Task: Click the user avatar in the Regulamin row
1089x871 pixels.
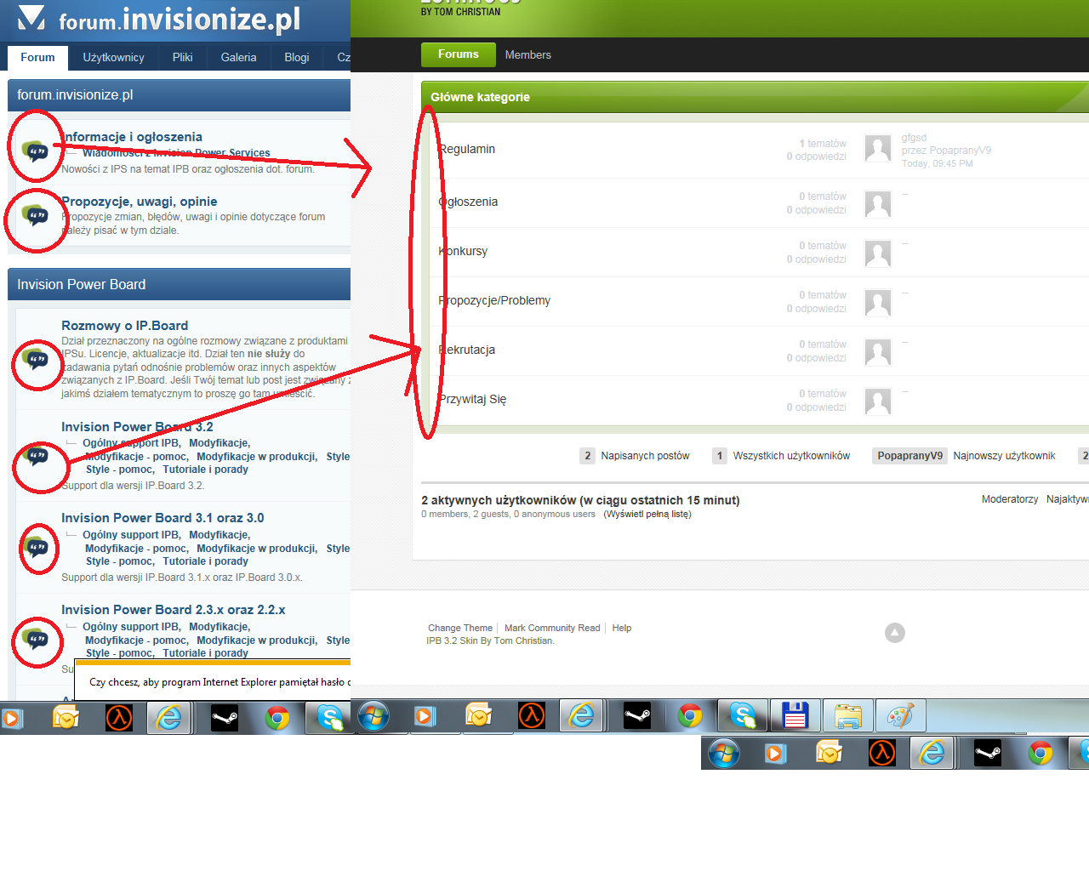Action: (877, 149)
